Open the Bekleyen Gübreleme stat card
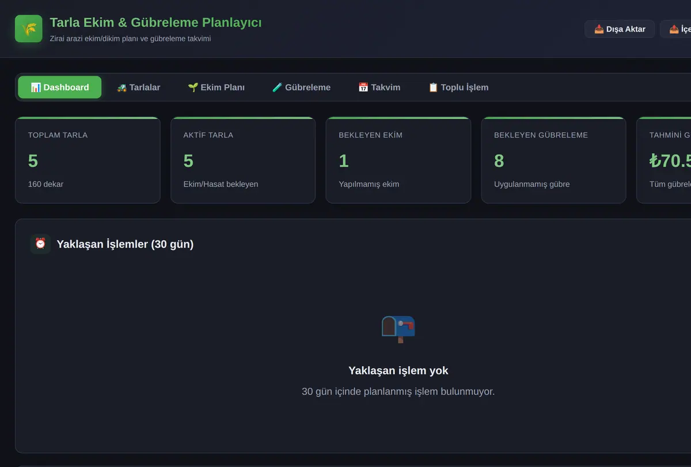 click(x=553, y=160)
